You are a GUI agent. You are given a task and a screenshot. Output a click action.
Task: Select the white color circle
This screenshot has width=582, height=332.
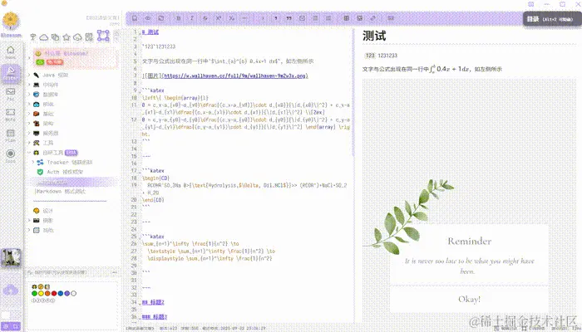(73, 294)
